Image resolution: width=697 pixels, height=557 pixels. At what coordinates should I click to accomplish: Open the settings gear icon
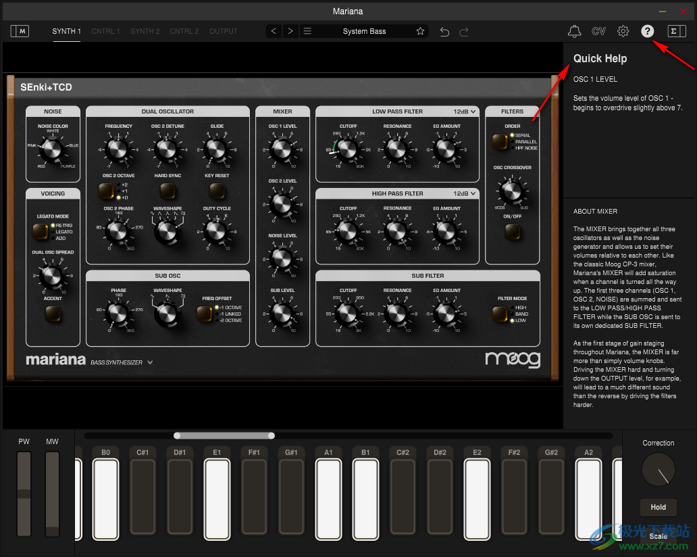(623, 31)
